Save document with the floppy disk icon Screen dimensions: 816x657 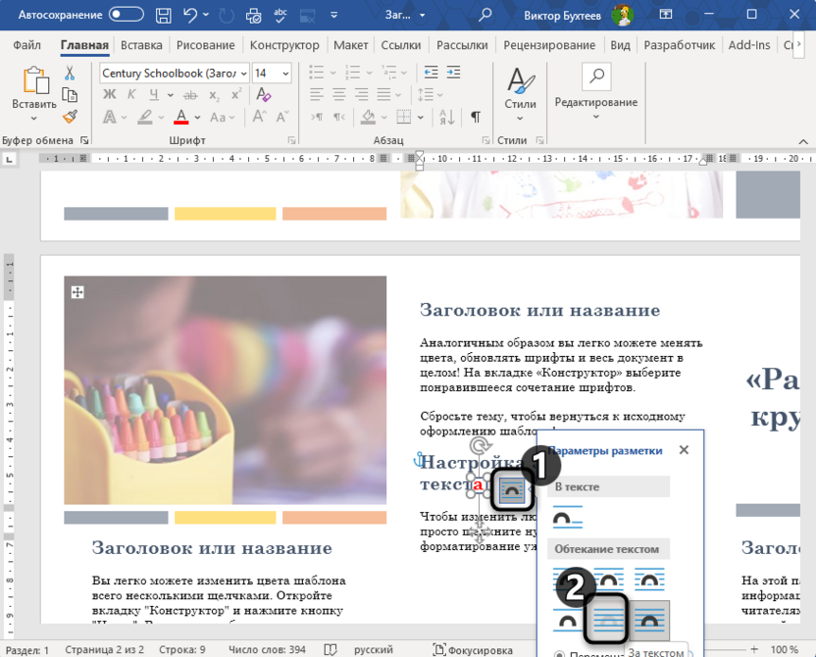164,15
